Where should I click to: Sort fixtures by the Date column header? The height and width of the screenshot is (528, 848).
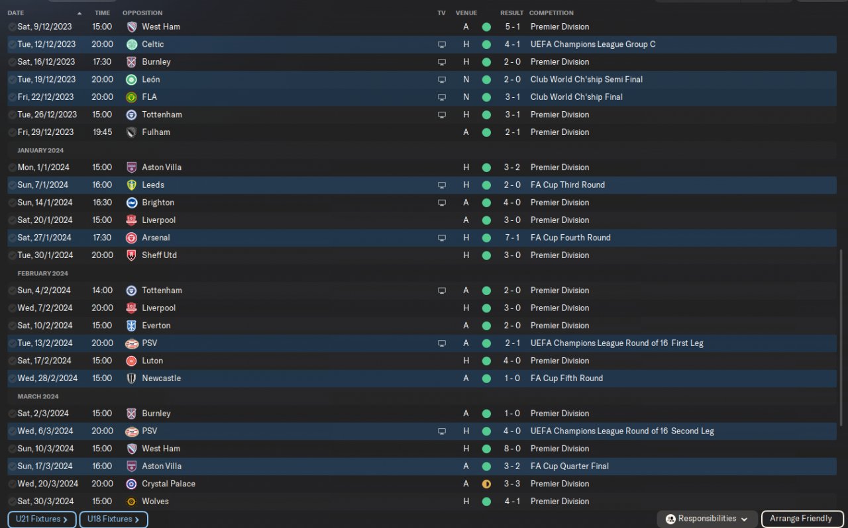tap(16, 13)
